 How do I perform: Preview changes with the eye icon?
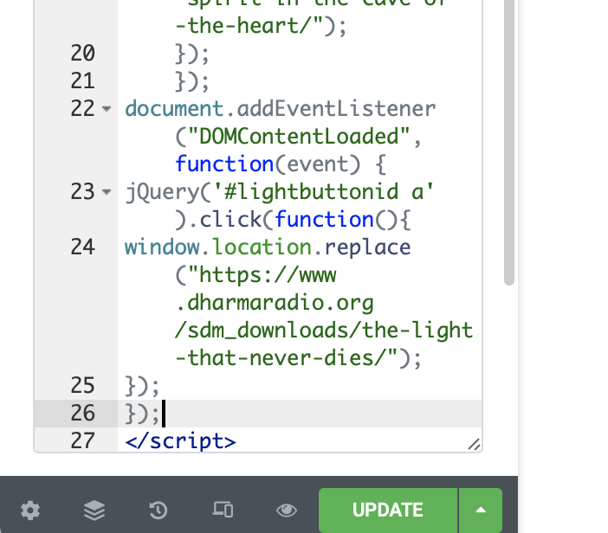(287, 511)
